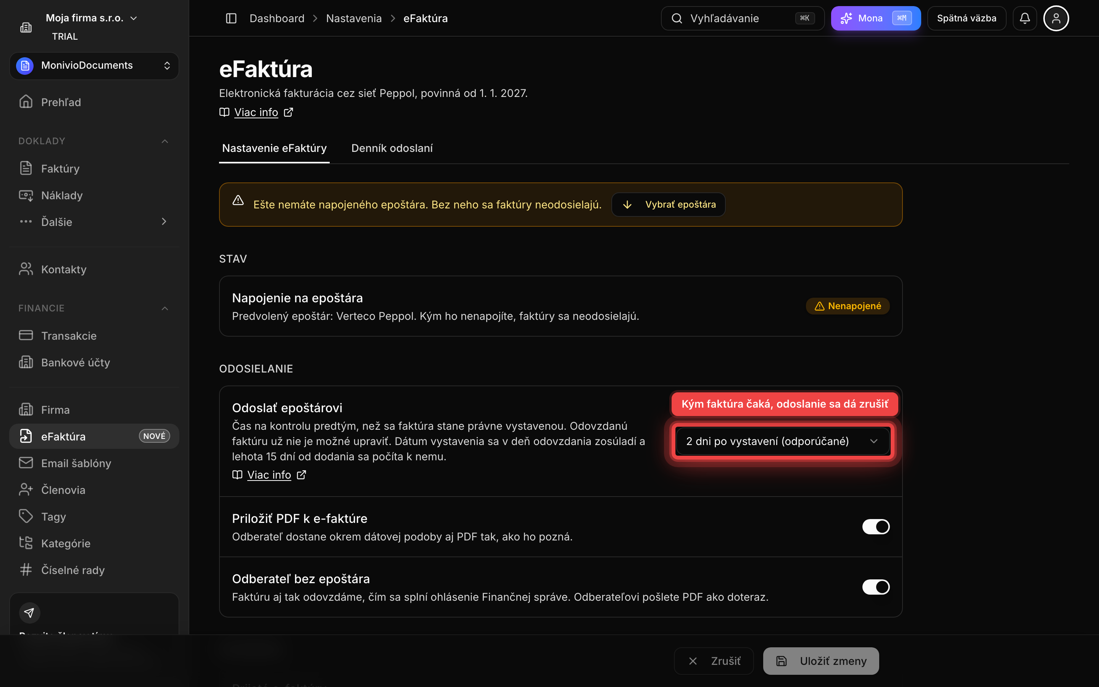Image resolution: width=1099 pixels, height=687 pixels.
Task: Switch to Denník odoslaní tab
Action: [392, 148]
